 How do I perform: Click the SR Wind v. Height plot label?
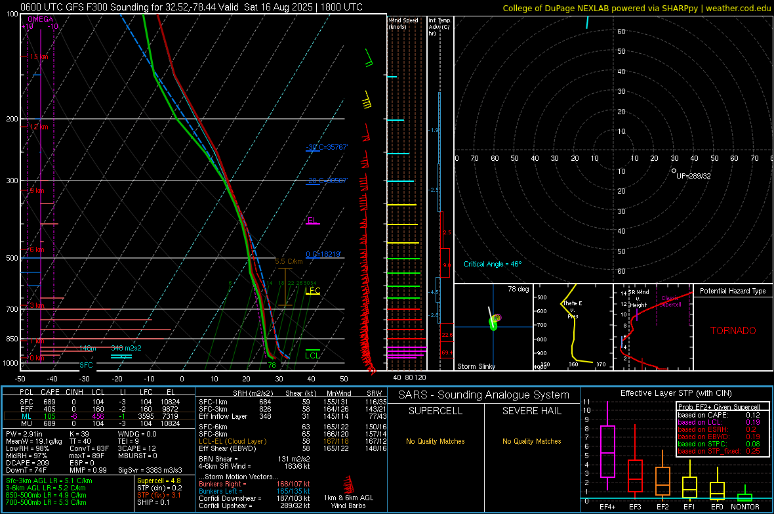638,299
